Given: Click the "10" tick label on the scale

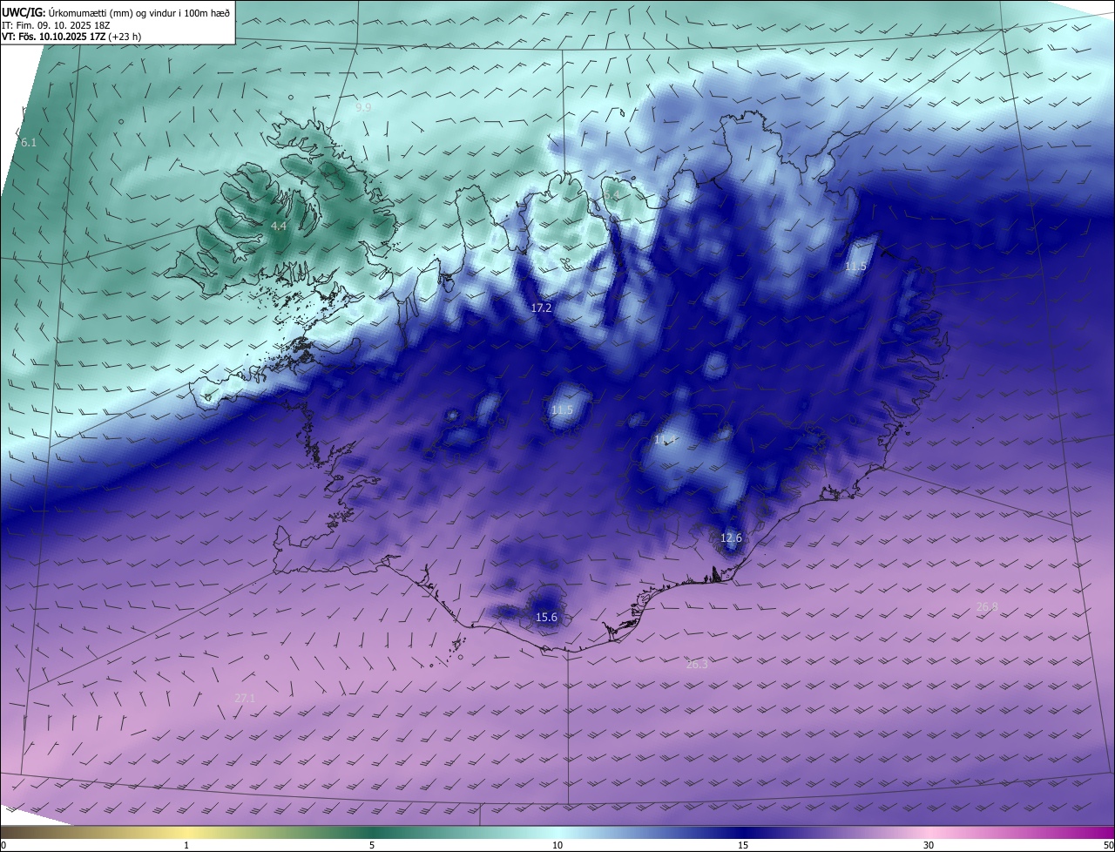Looking at the screenshot, I should pyautogui.click(x=557, y=846).
